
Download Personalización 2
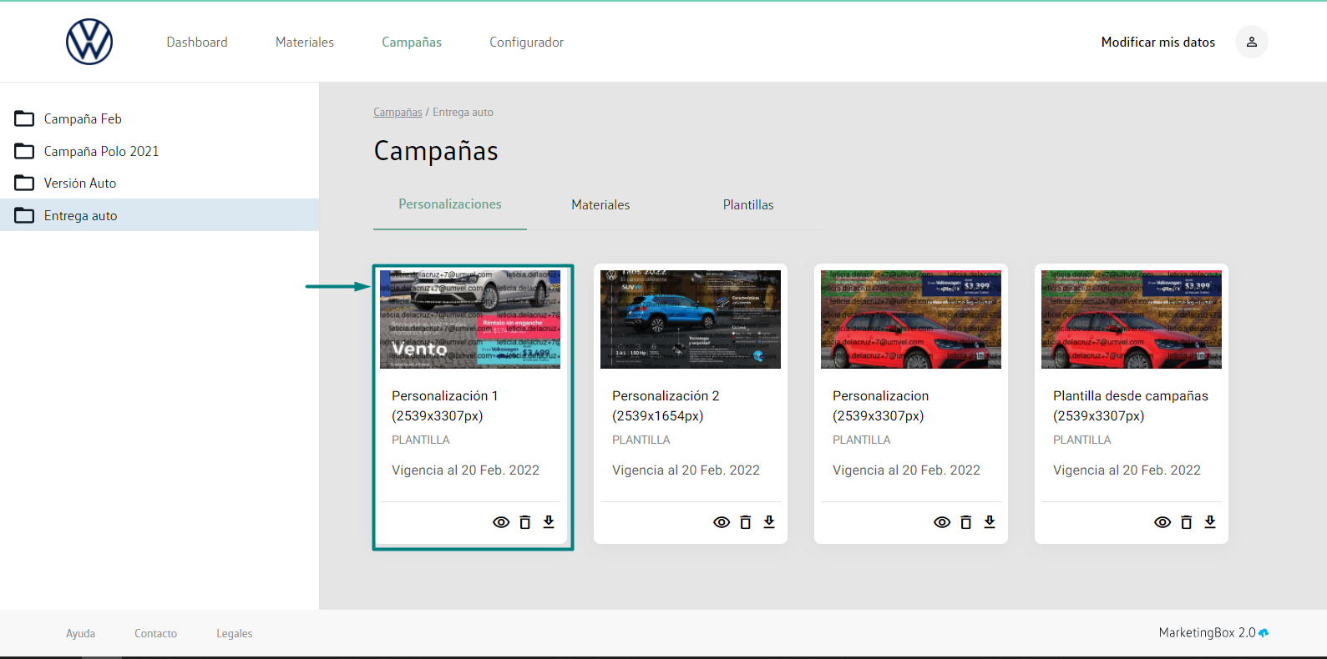point(769,522)
